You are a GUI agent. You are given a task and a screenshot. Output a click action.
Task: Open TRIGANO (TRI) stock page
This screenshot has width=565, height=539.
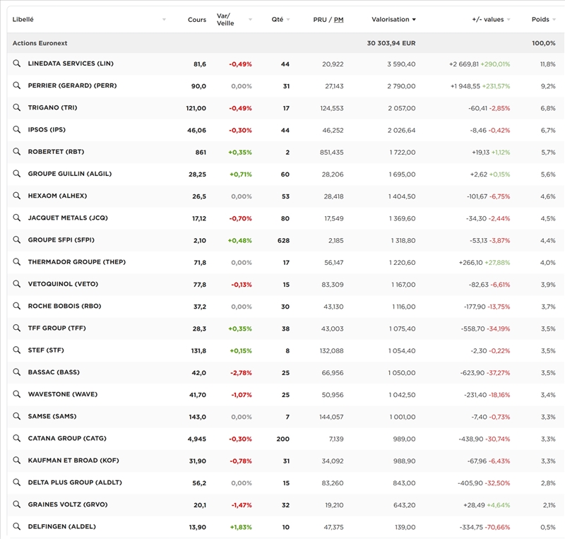coord(52,107)
